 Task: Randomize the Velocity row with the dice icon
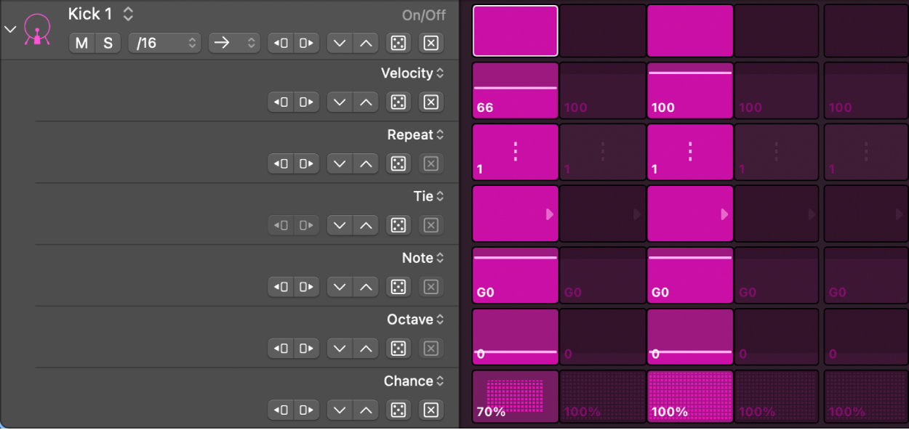tap(398, 102)
